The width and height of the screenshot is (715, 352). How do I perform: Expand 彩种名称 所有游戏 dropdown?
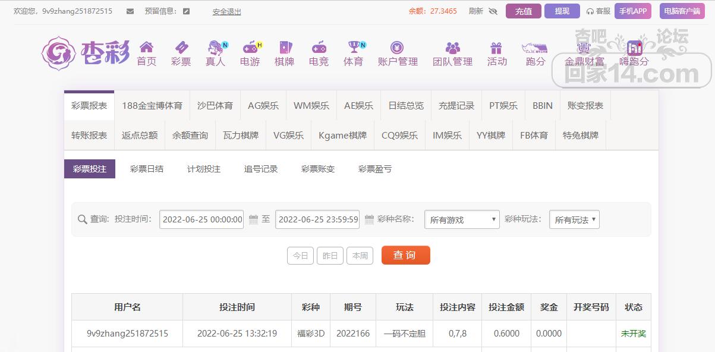point(462,219)
